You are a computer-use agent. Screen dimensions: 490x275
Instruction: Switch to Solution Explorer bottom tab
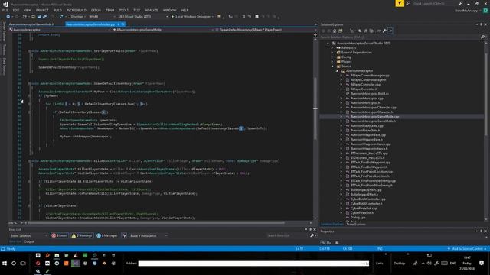332,224
